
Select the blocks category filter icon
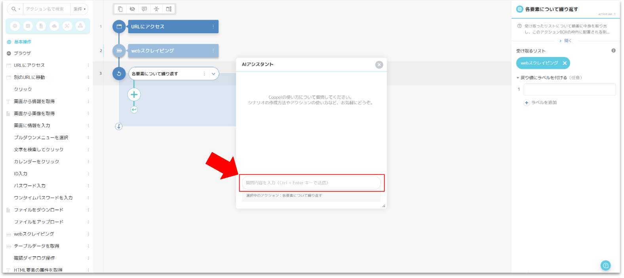coord(80,26)
